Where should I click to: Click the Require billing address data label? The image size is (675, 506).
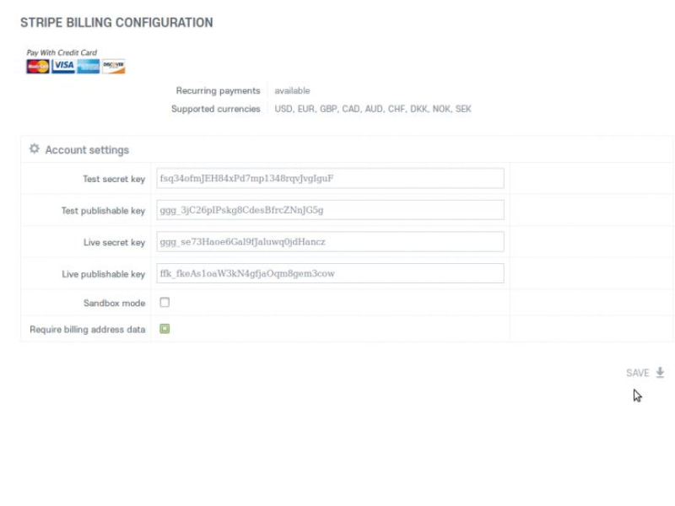pos(88,330)
